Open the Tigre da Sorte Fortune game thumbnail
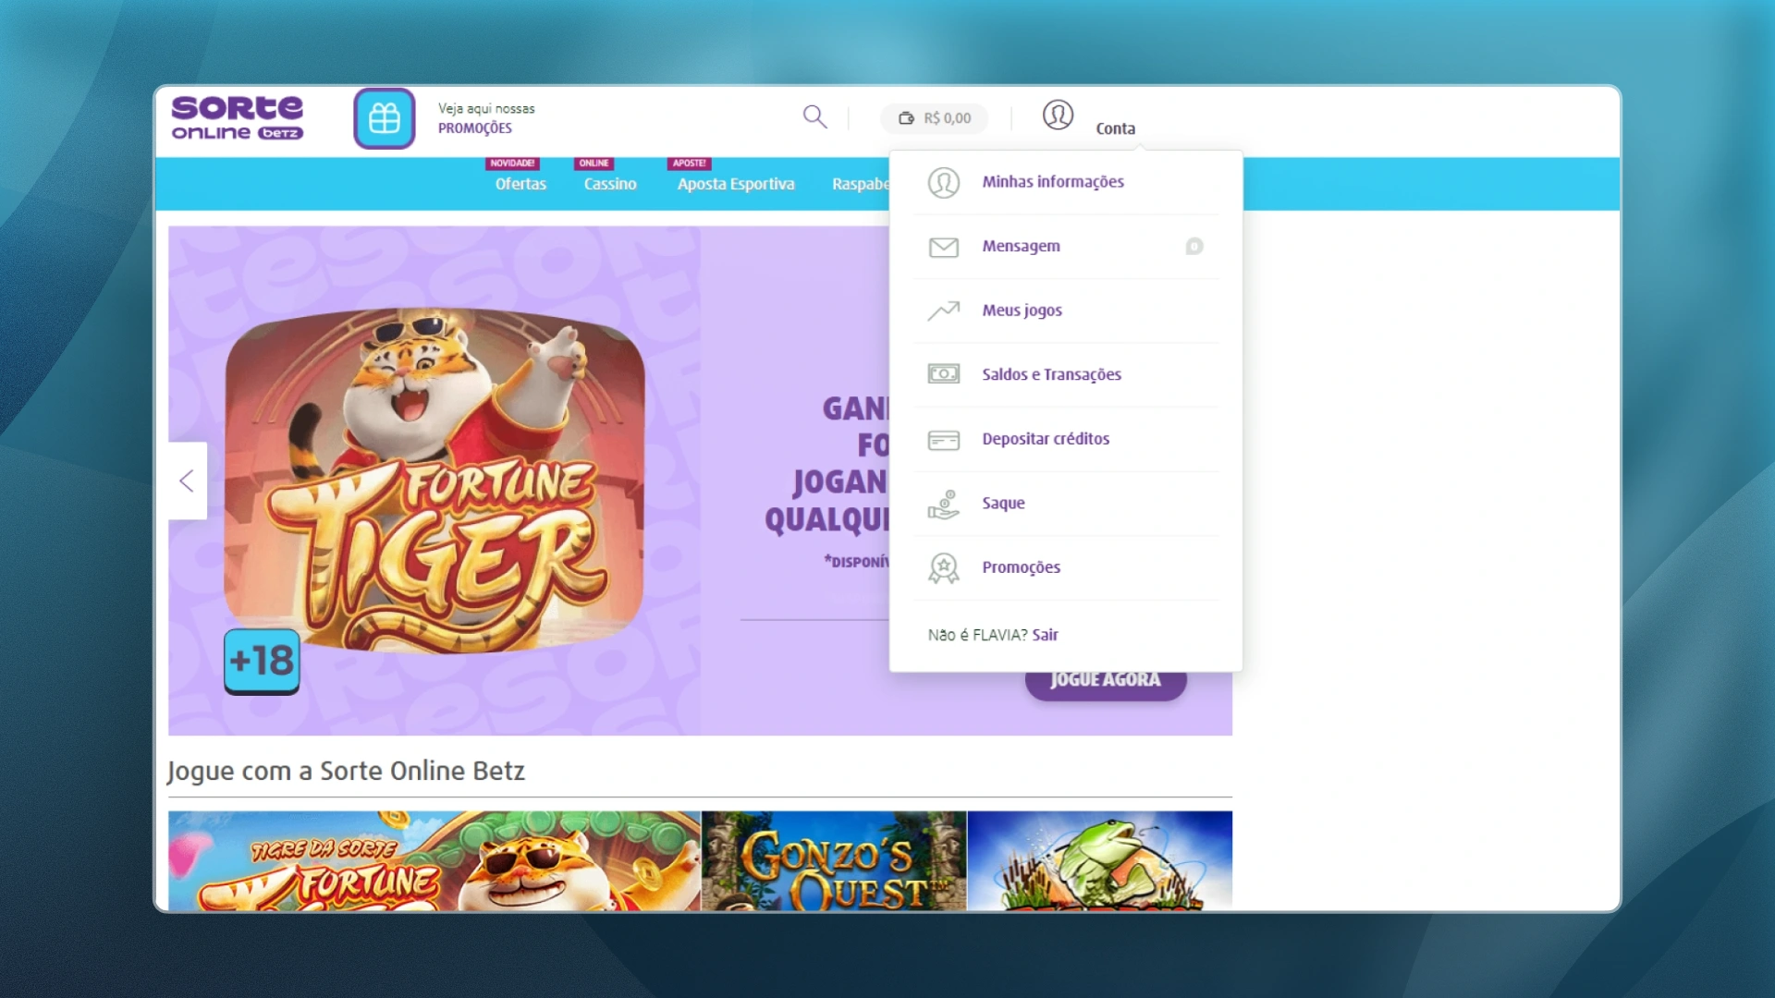Image resolution: width=1775 pixels, height=998 pixels. (435, 861)
